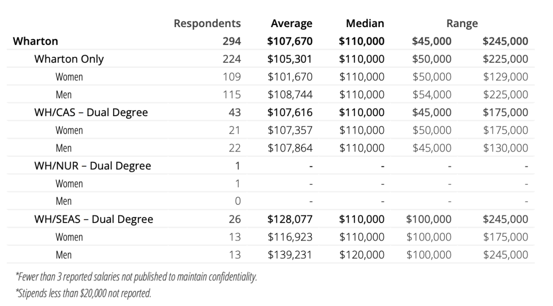The width and height of the screenshot is (553, 306).
Task: Select the $120,000 median cell
Action: (361, 255)
